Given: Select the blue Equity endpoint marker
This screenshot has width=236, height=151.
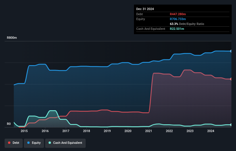Looking at the screenshot, I should (231, 51).
